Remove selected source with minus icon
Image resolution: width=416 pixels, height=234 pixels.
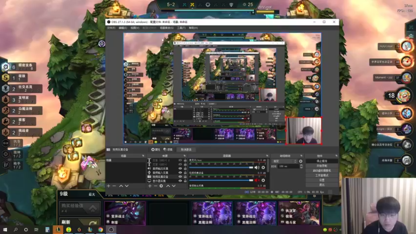point(155,186)
